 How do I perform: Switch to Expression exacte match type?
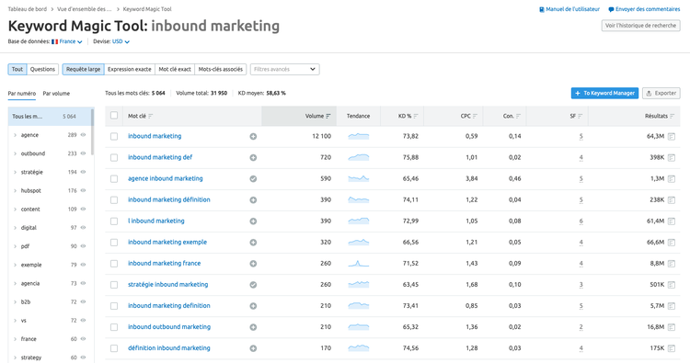130,70
